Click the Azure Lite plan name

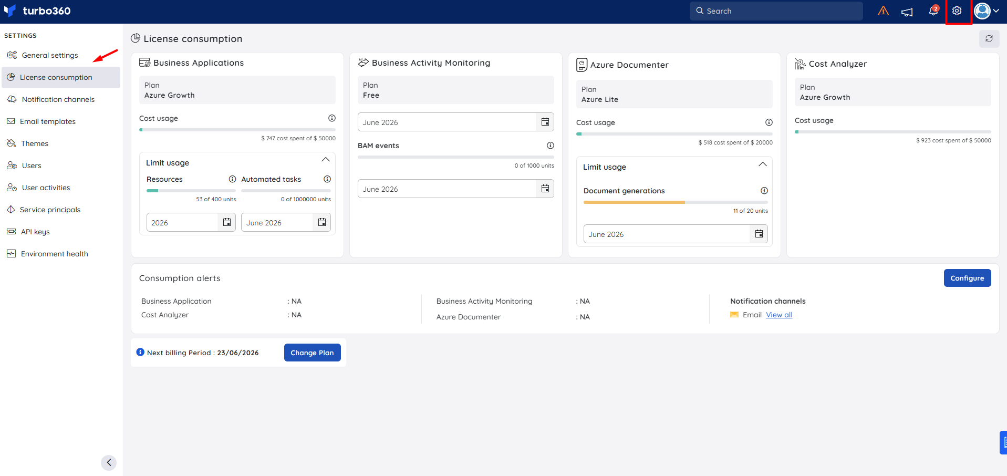coord(600,99)
